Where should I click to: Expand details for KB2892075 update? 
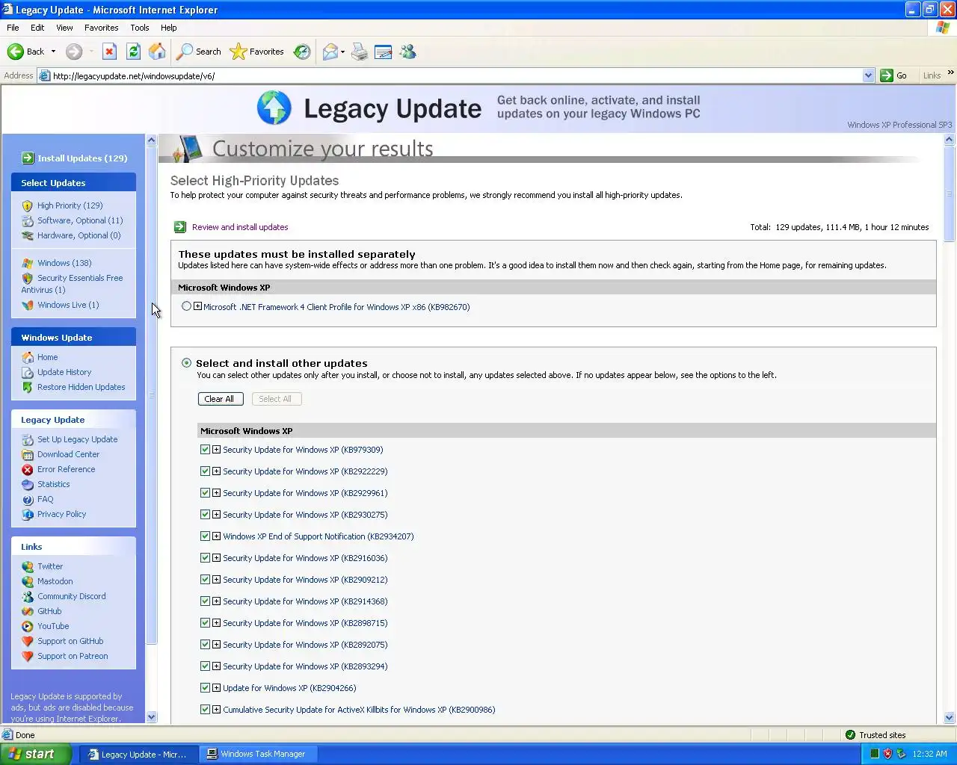pos(216,645)
